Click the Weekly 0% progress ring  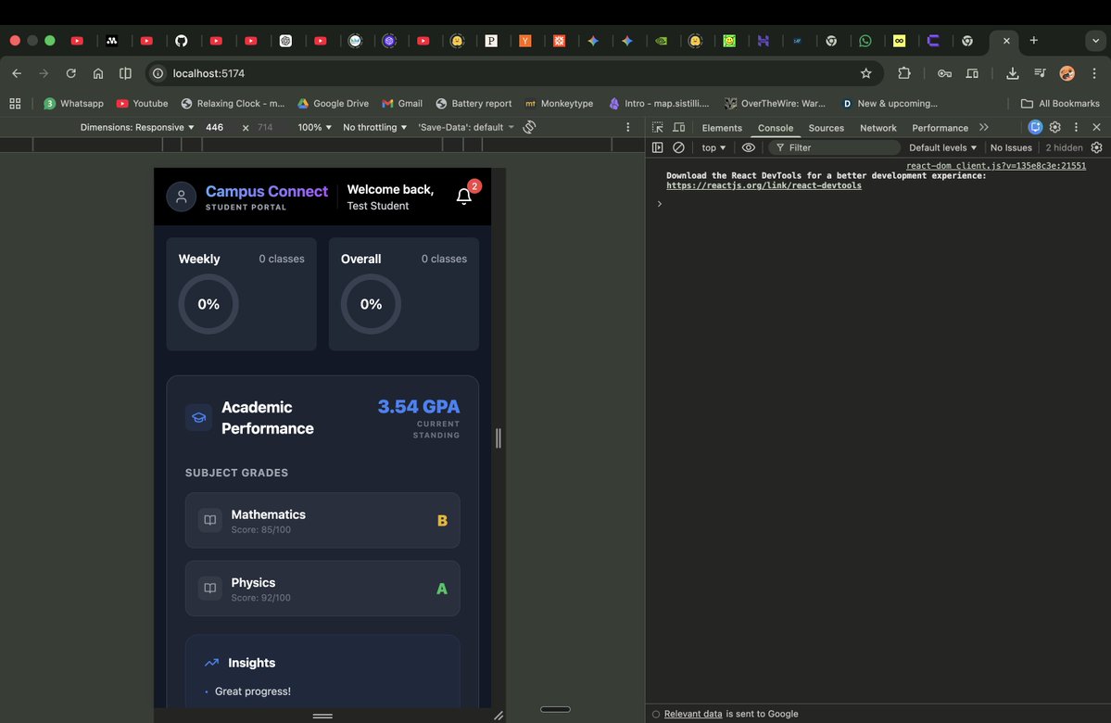tap(208, 304)
